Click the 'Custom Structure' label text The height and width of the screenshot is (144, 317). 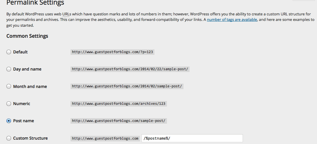(x=30, y=138)
